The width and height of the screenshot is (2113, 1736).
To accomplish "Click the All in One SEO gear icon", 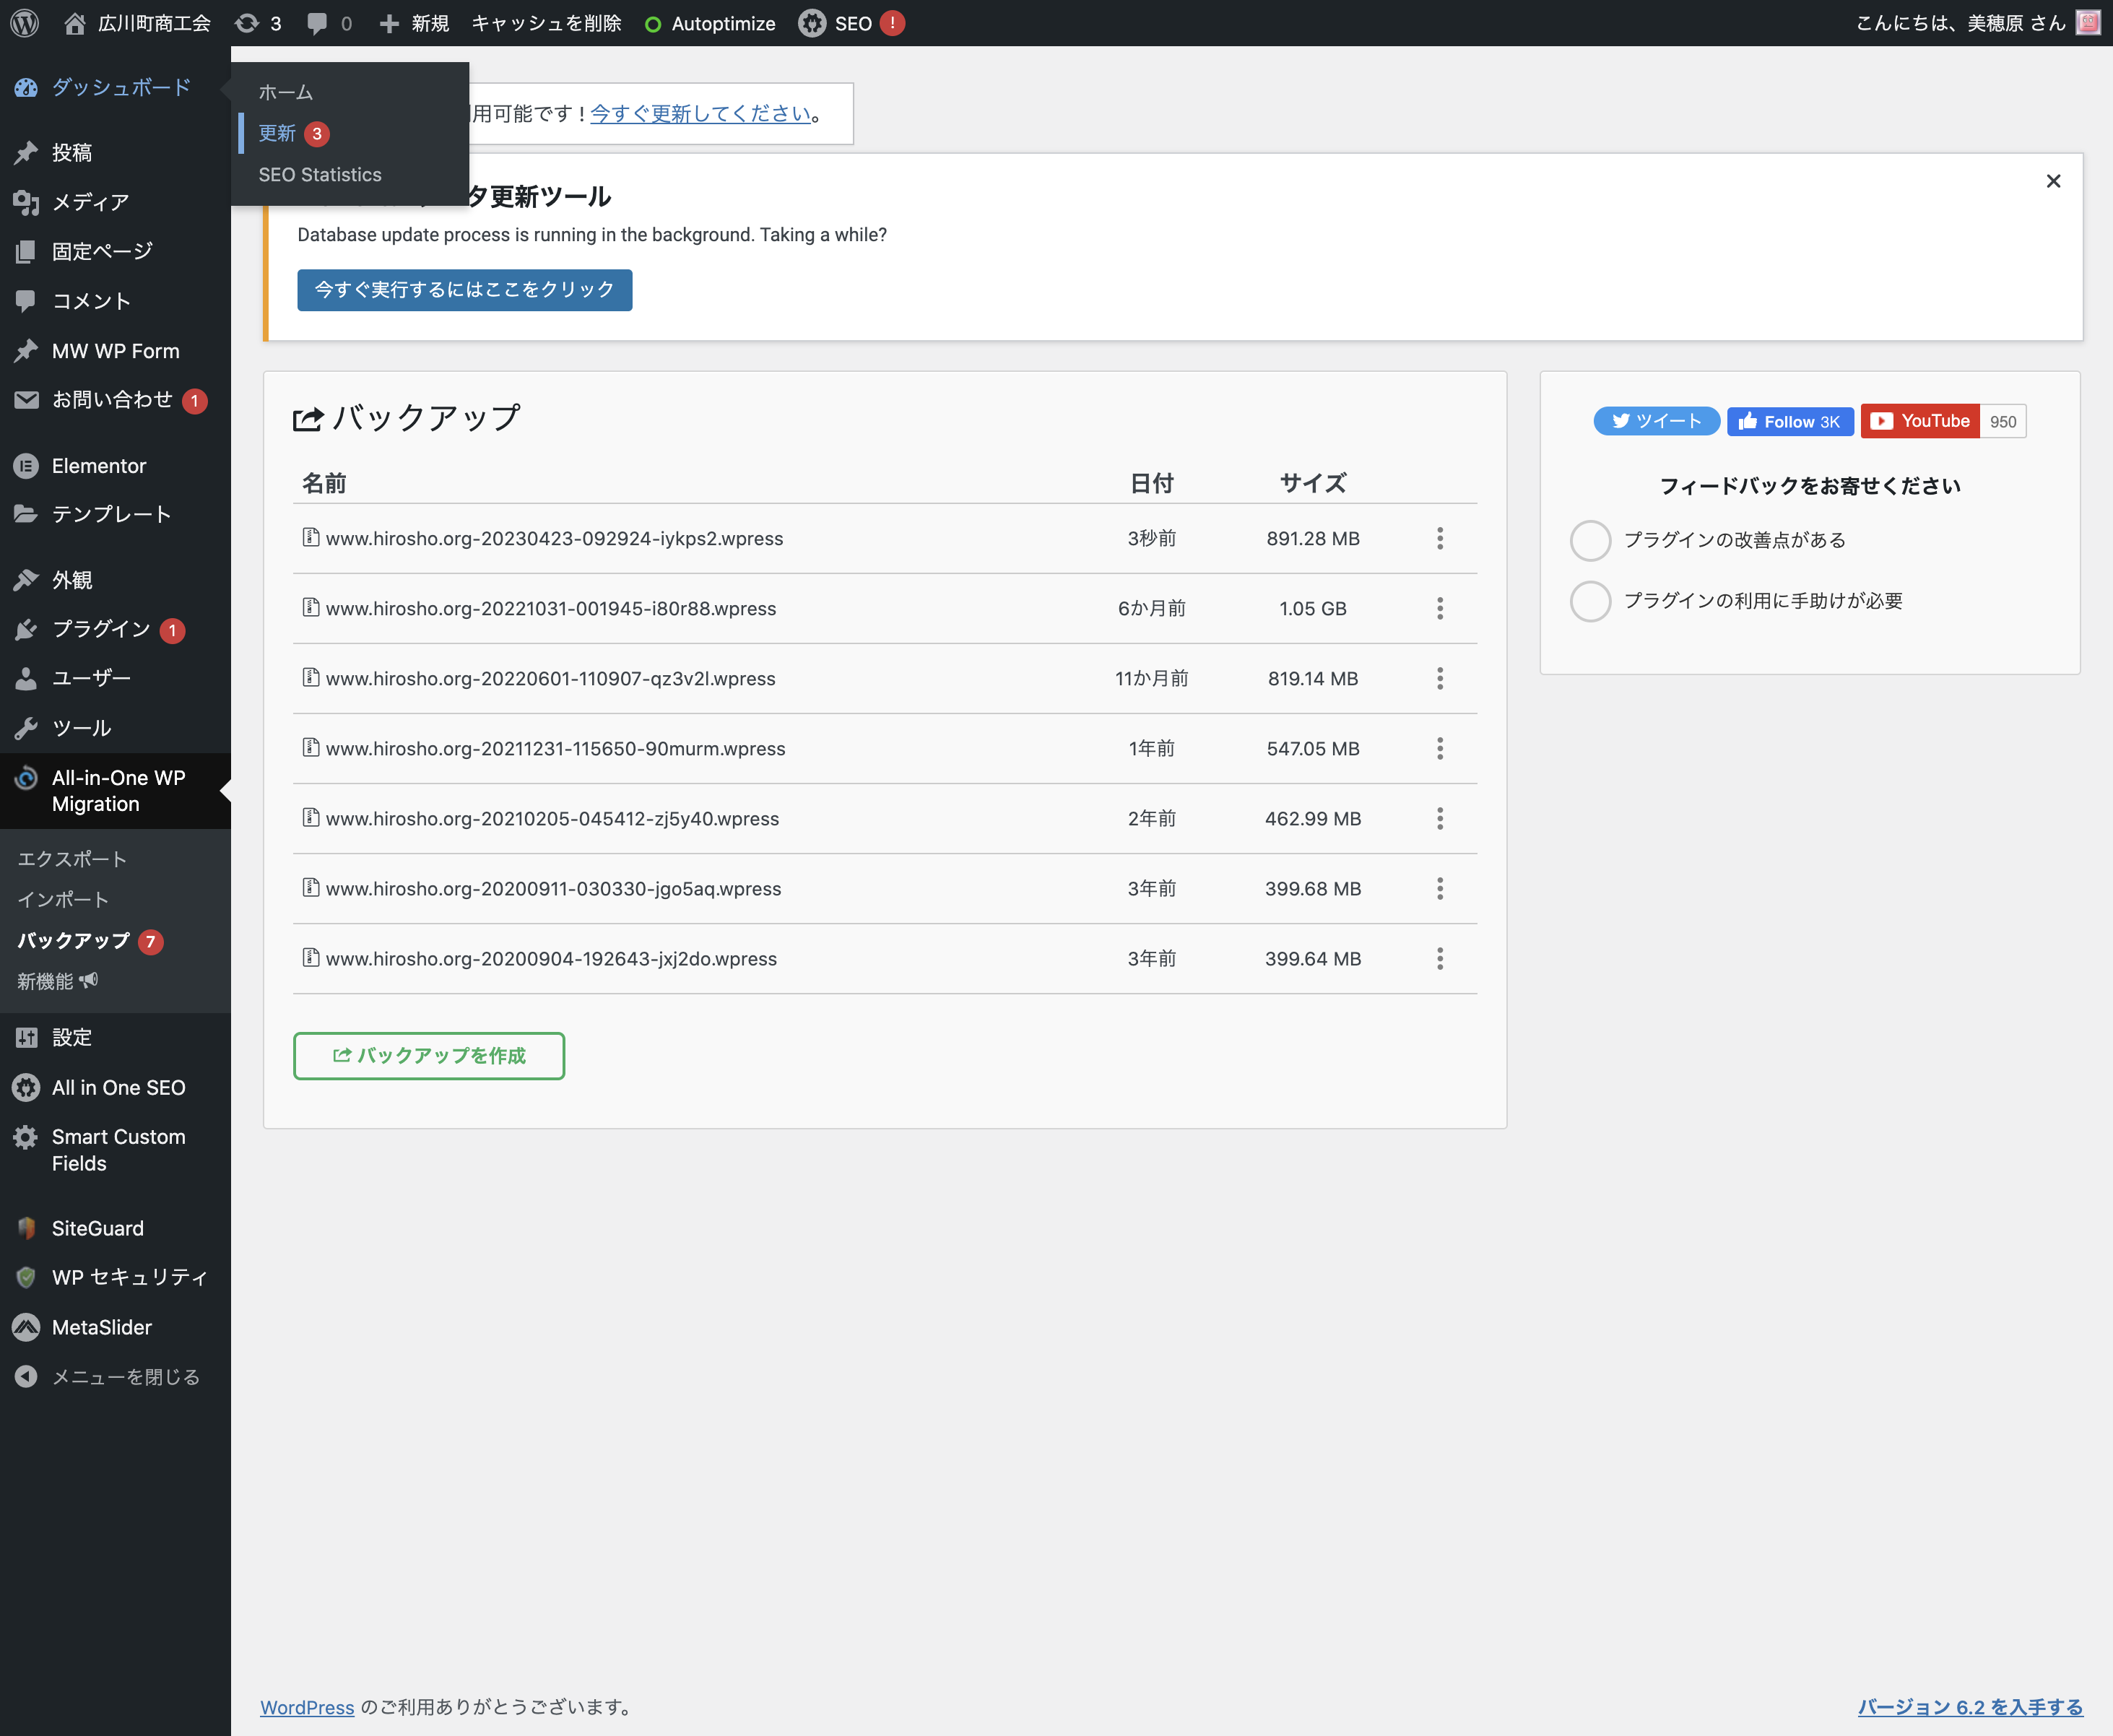I will pos(26,1087).
